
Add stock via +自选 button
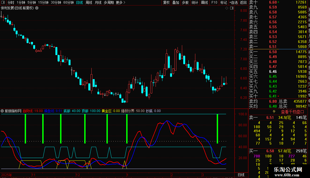click(x=233, y=2)
